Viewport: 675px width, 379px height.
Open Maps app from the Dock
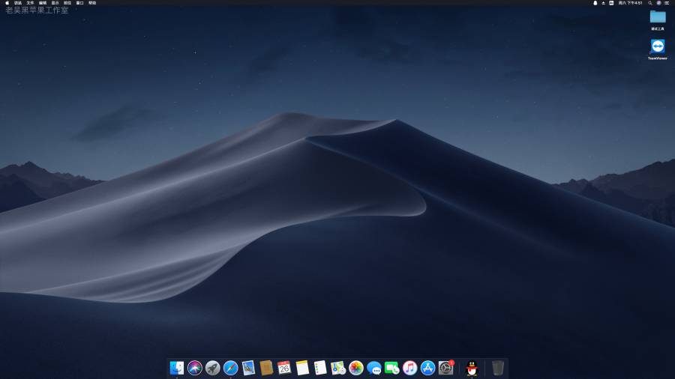[338, 368]
